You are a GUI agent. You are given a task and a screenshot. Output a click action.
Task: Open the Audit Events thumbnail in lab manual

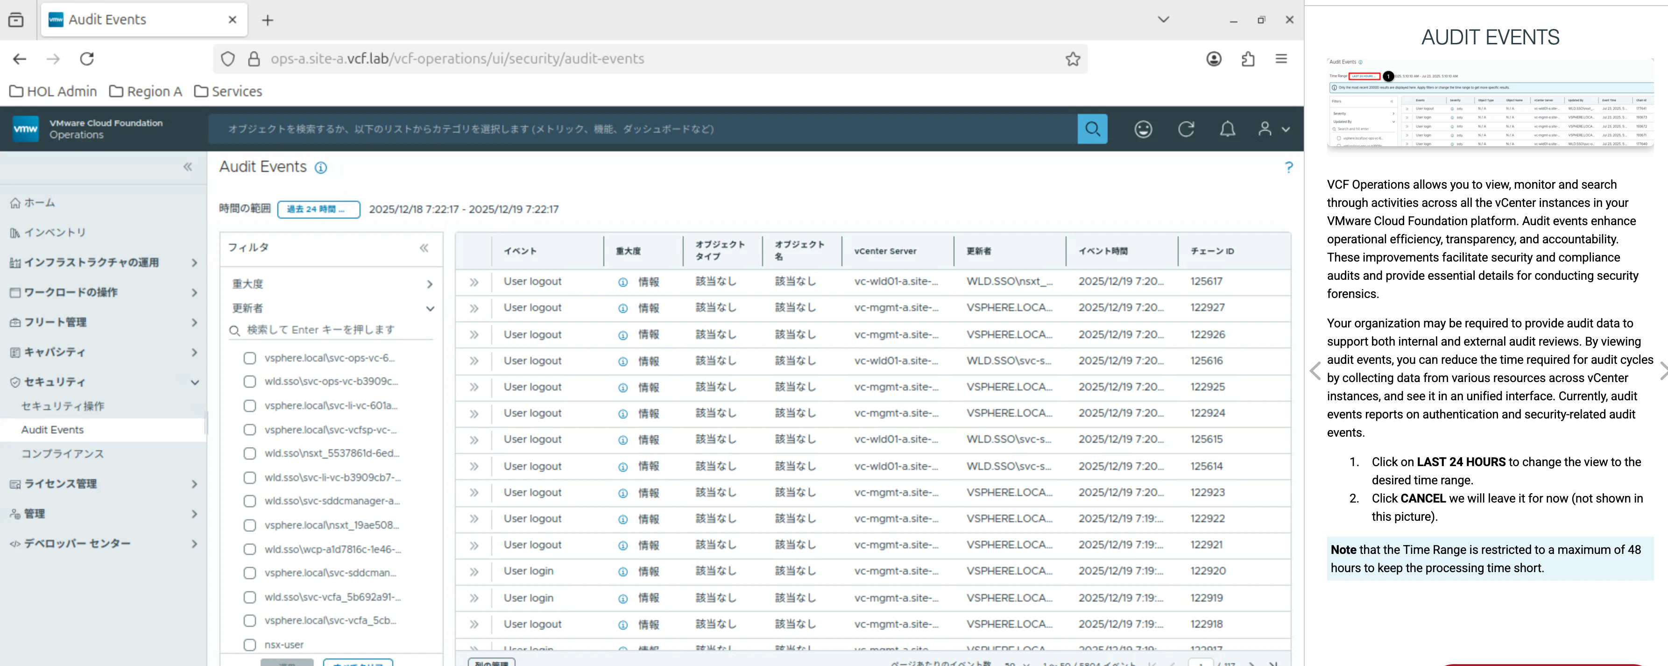(x=1490, y=102)
